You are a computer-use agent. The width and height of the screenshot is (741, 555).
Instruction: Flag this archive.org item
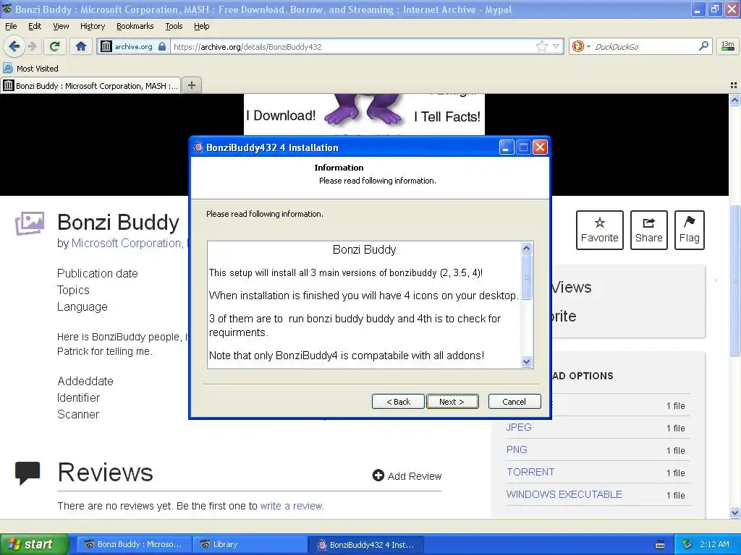[x=689, y=230]
